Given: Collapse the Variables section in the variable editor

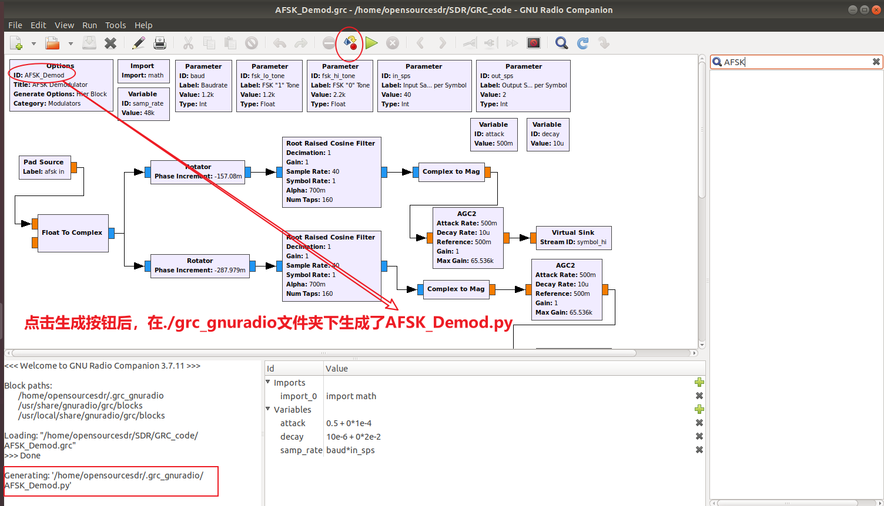Looking at the screenshot, I should click(267, 409).
